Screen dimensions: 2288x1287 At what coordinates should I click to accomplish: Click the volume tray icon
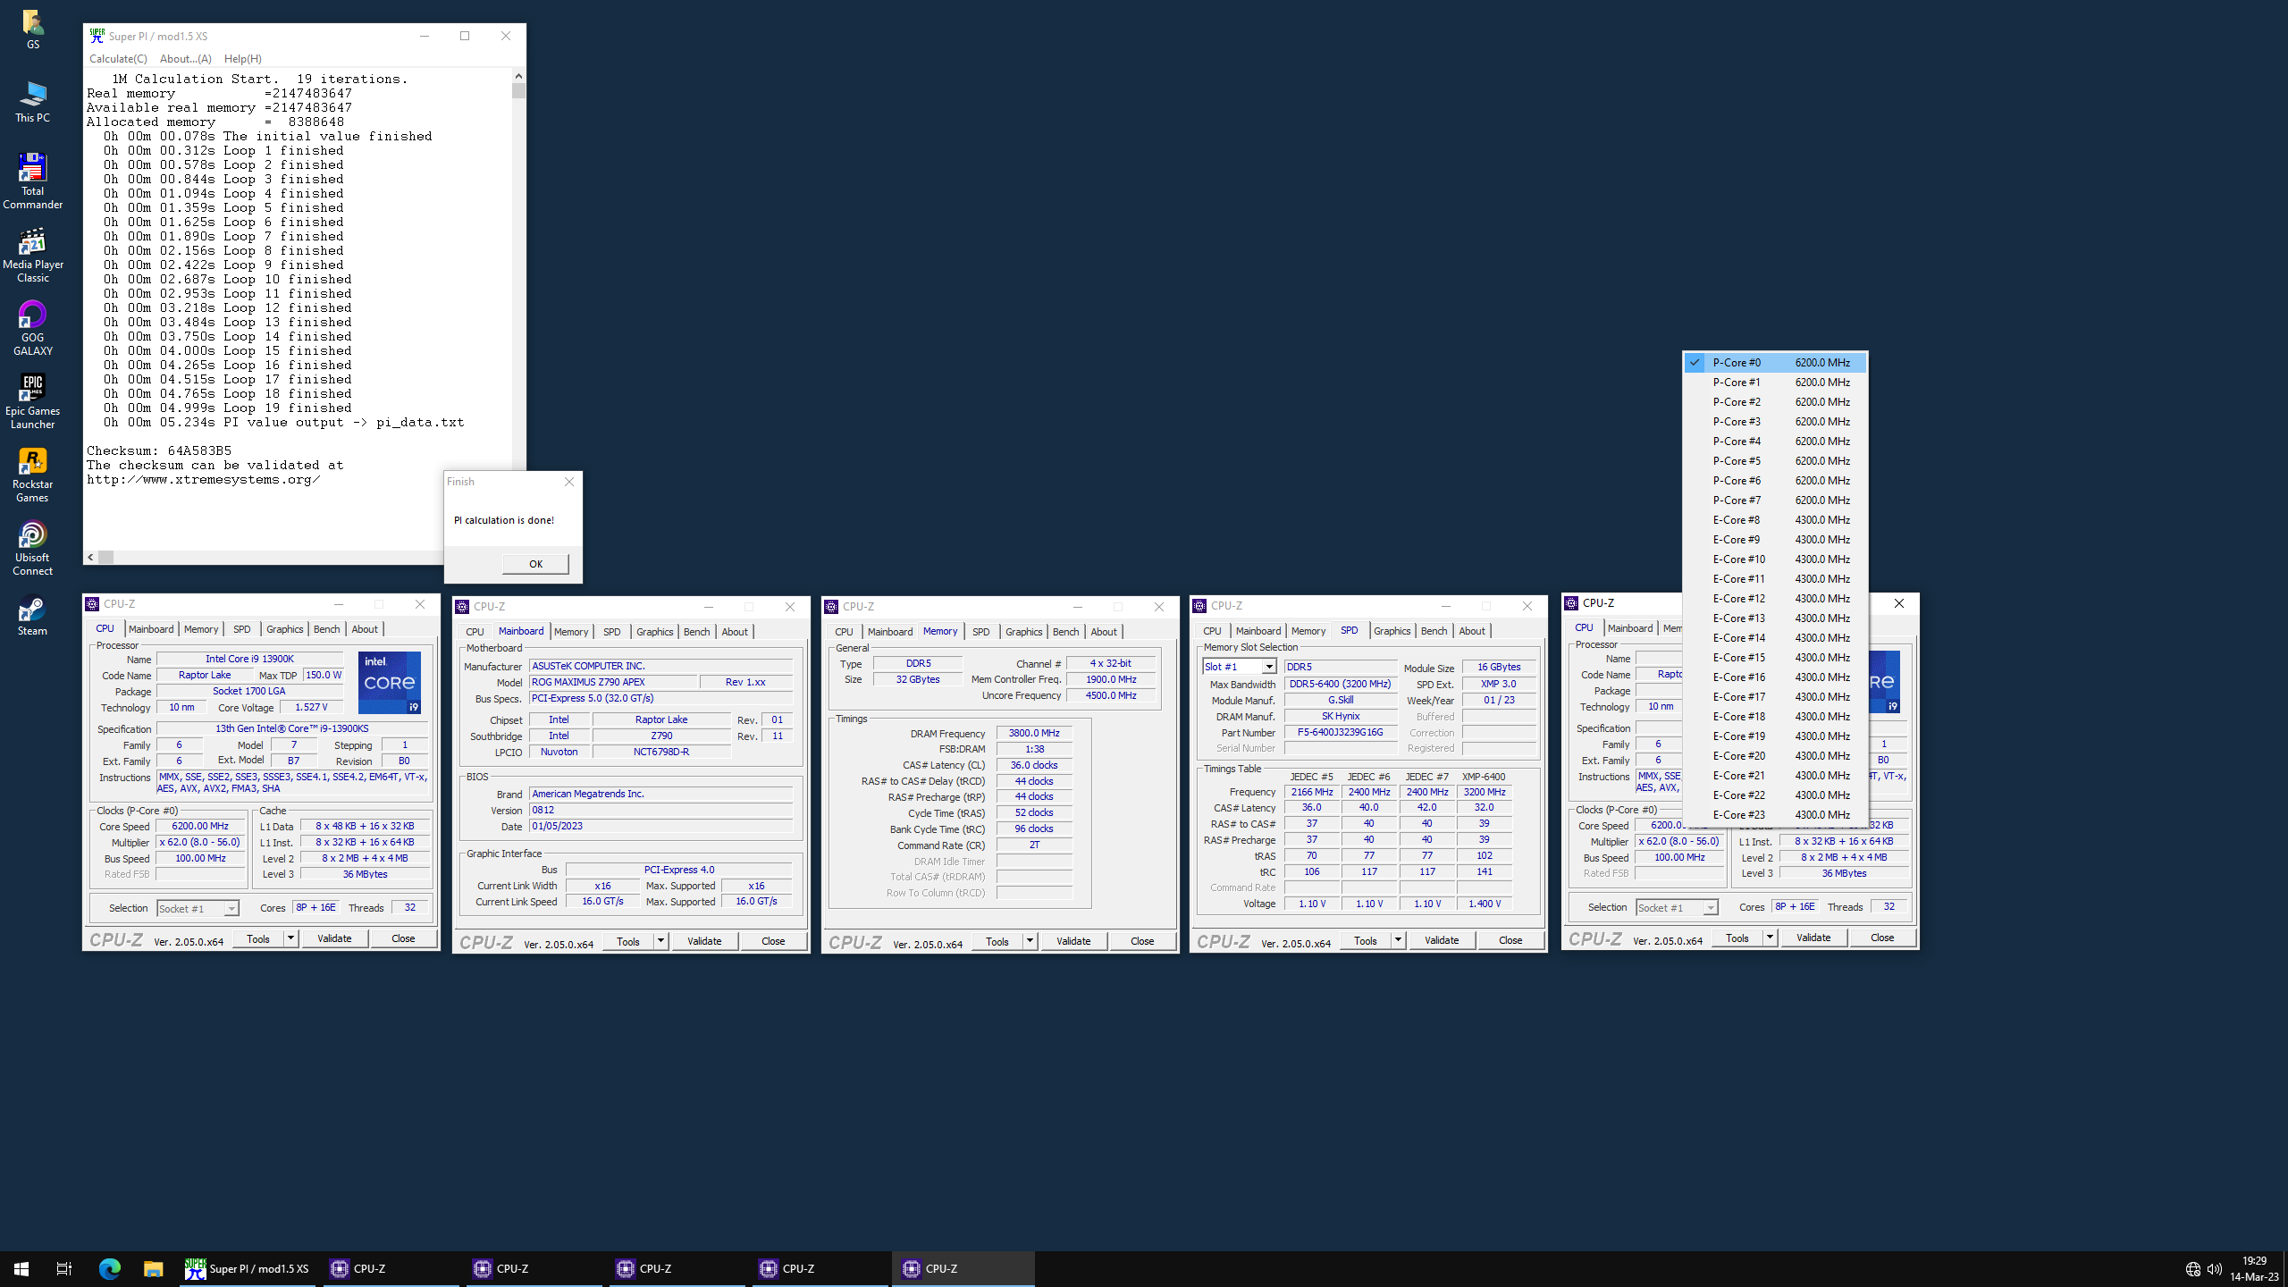[x=2214, y=1269]
